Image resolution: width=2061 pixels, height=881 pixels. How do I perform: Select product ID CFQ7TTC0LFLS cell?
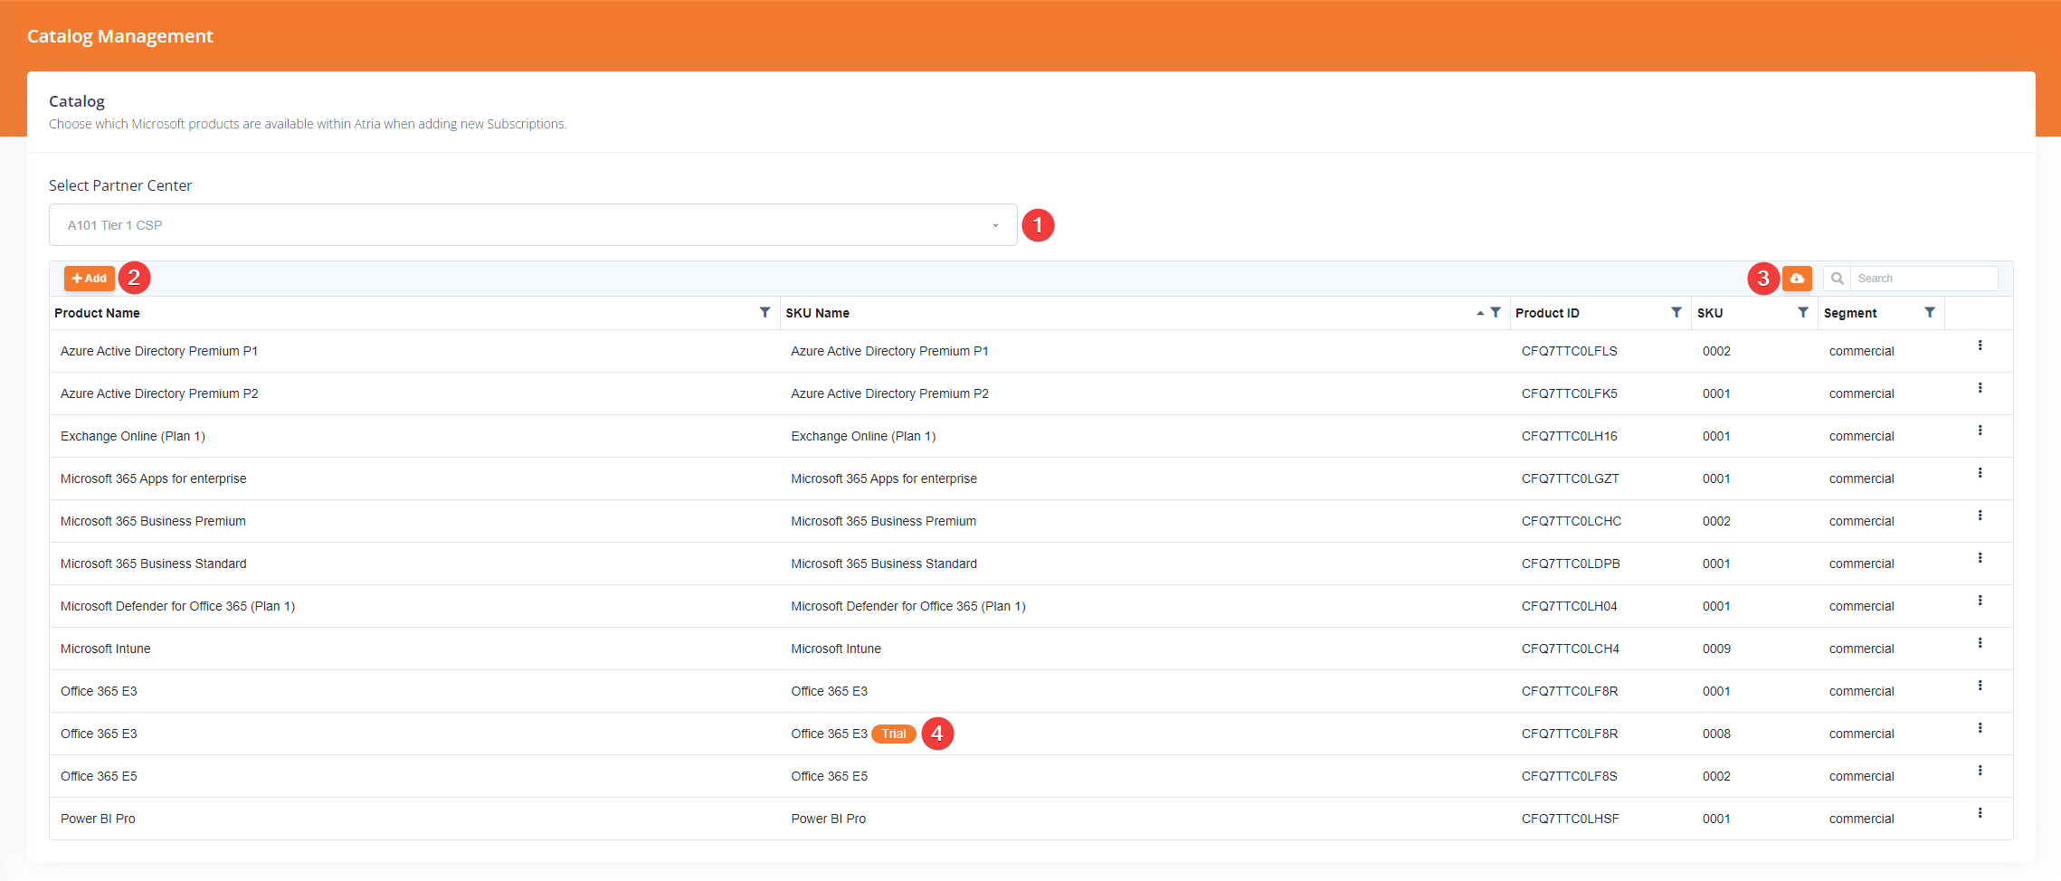pos(1570,351)
